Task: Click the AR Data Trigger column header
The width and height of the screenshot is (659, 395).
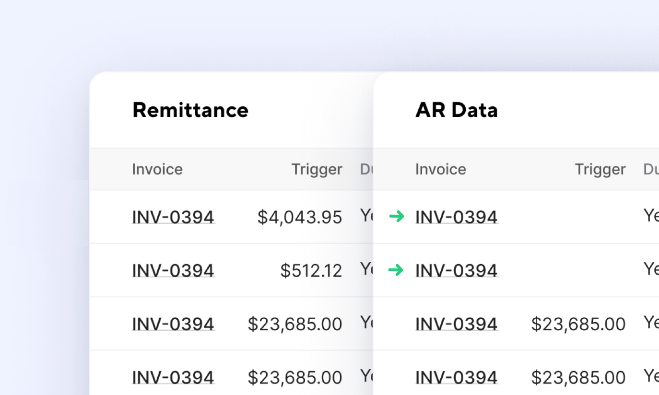Action: [x=600, y=169]
